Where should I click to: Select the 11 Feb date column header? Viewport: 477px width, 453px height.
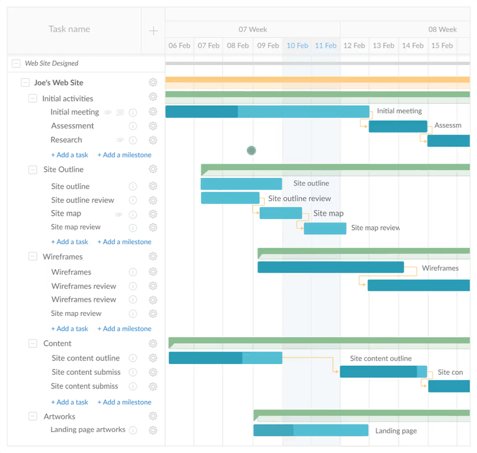pos(326,46)
